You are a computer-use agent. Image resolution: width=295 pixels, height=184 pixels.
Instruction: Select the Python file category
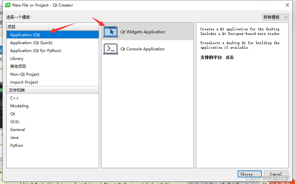pos(53,145)
